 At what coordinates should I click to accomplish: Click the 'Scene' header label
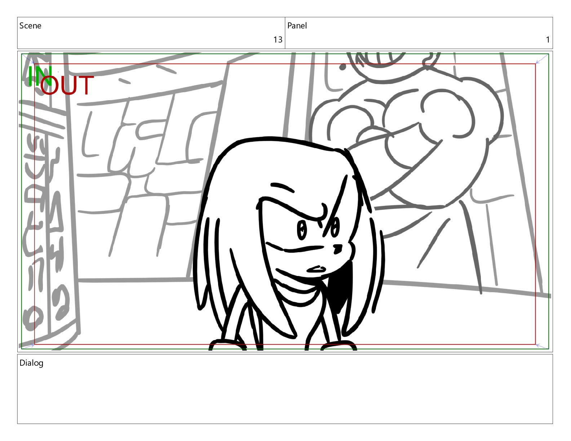30,26
